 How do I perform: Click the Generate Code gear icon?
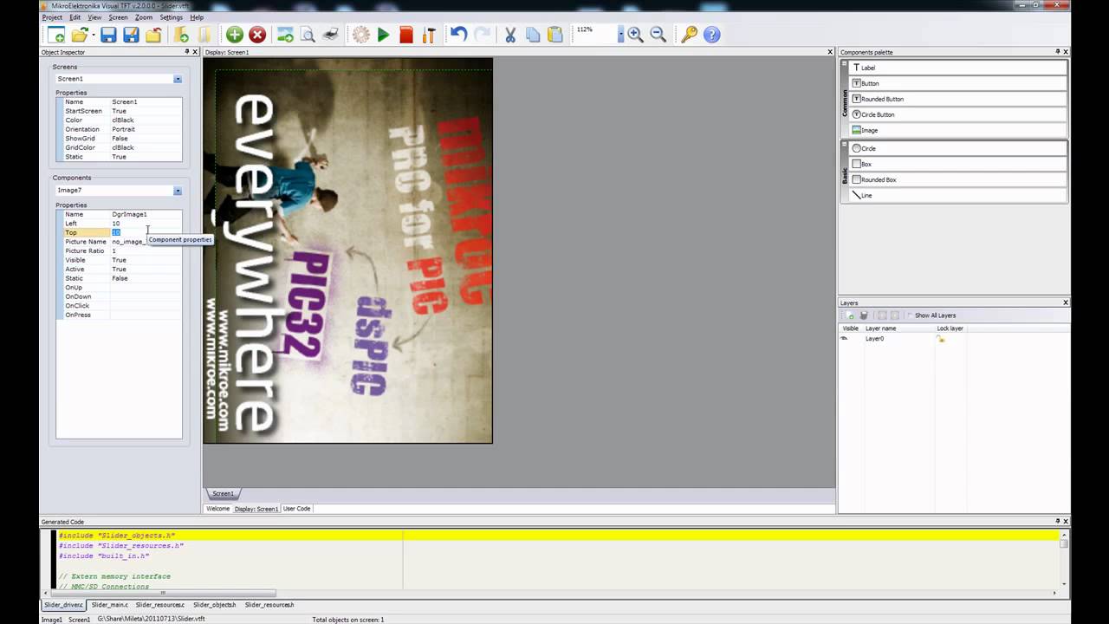click(360, 35)
